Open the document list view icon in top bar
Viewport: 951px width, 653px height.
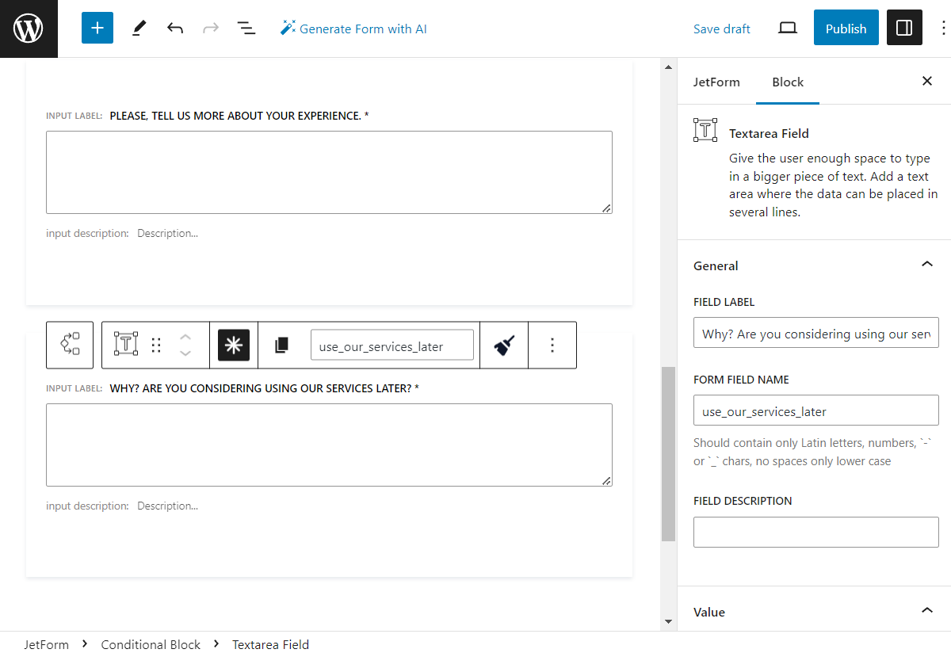click(246, 28)
